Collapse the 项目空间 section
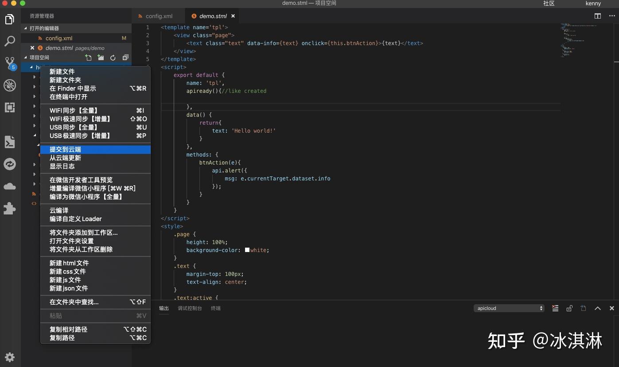The width and height of the screenshot is (619, 367). click(x=26, y=57)
